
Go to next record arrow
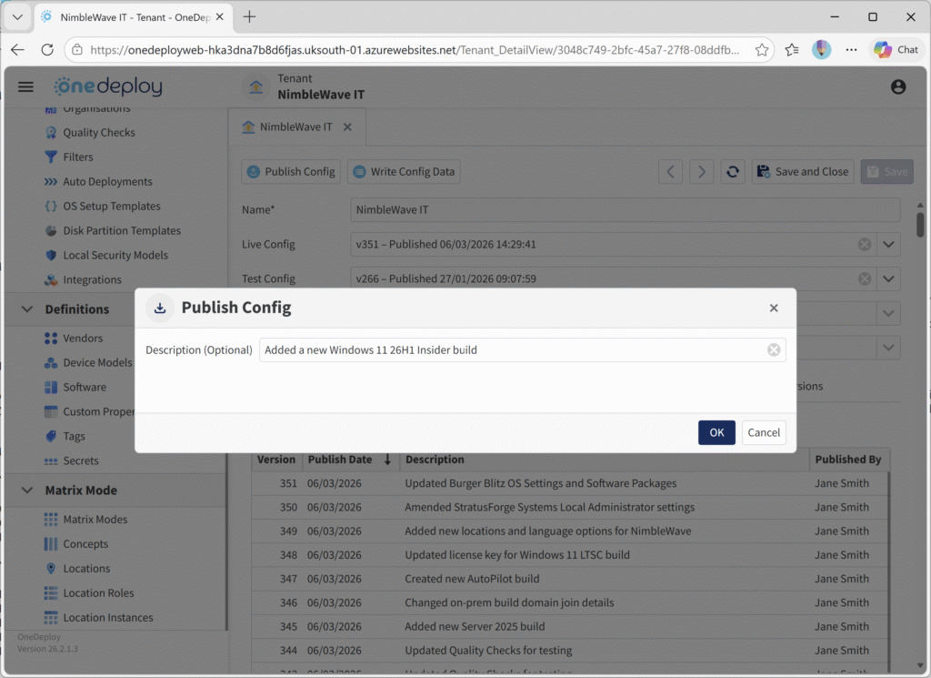point(701,172)
